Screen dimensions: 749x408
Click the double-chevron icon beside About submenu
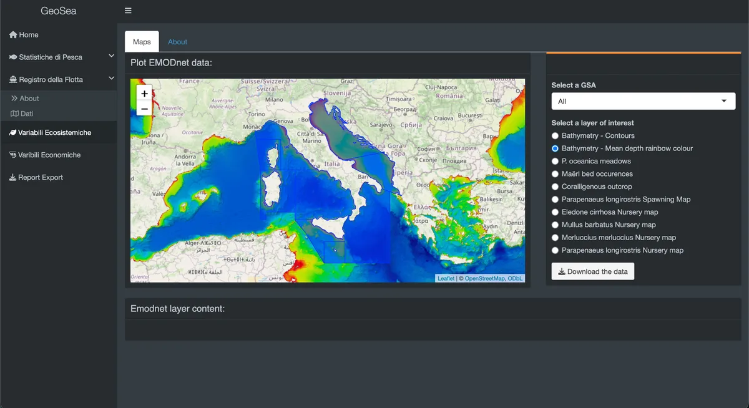(x=14, y=99)
